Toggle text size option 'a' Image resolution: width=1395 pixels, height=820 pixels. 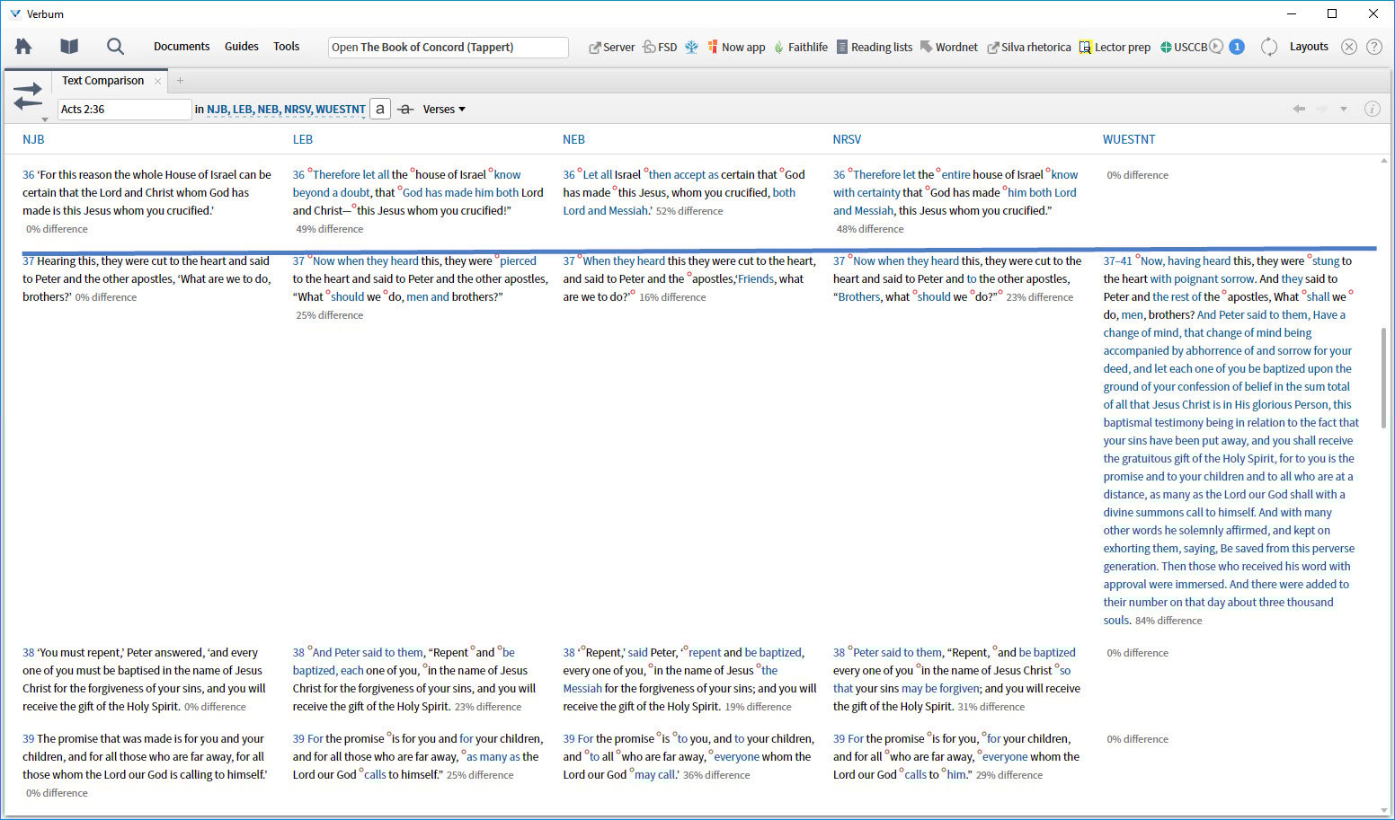[x=380, y=109]
